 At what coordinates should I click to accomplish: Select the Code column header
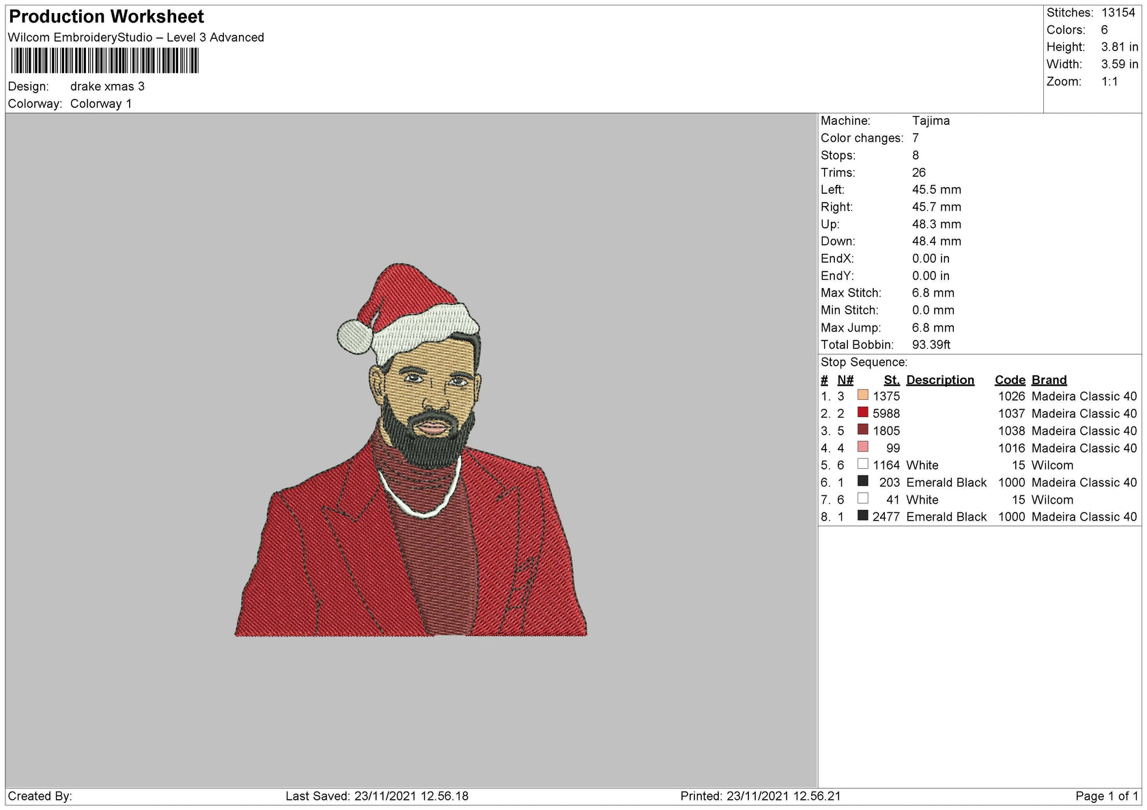pos(1010,379)
